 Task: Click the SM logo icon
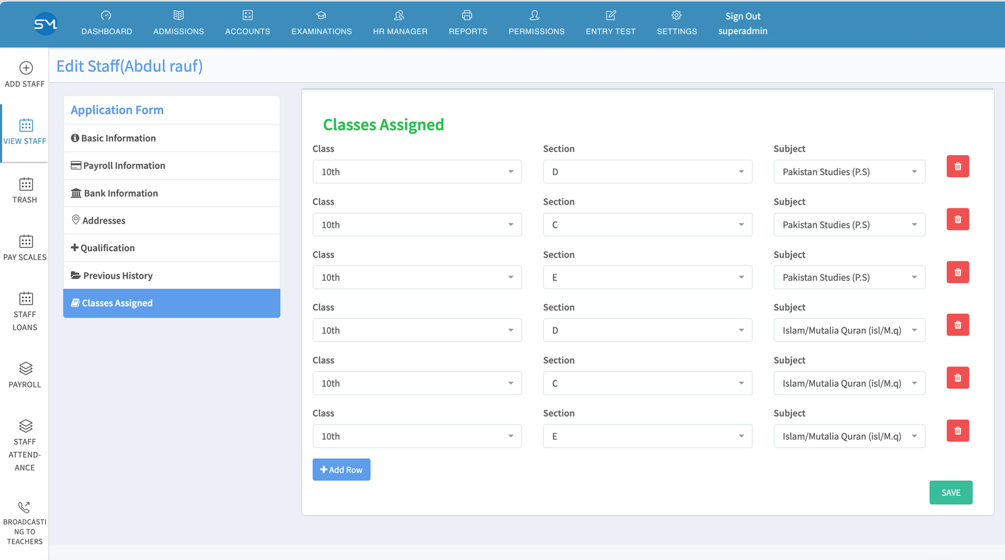(45, 24)
